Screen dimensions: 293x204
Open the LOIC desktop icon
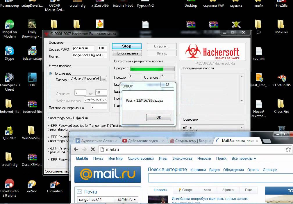click(32, 80)
